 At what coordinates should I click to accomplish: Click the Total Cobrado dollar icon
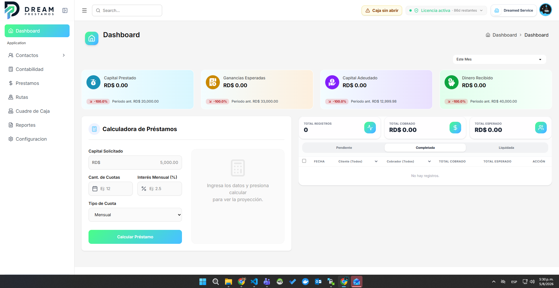tap(455, 128)
